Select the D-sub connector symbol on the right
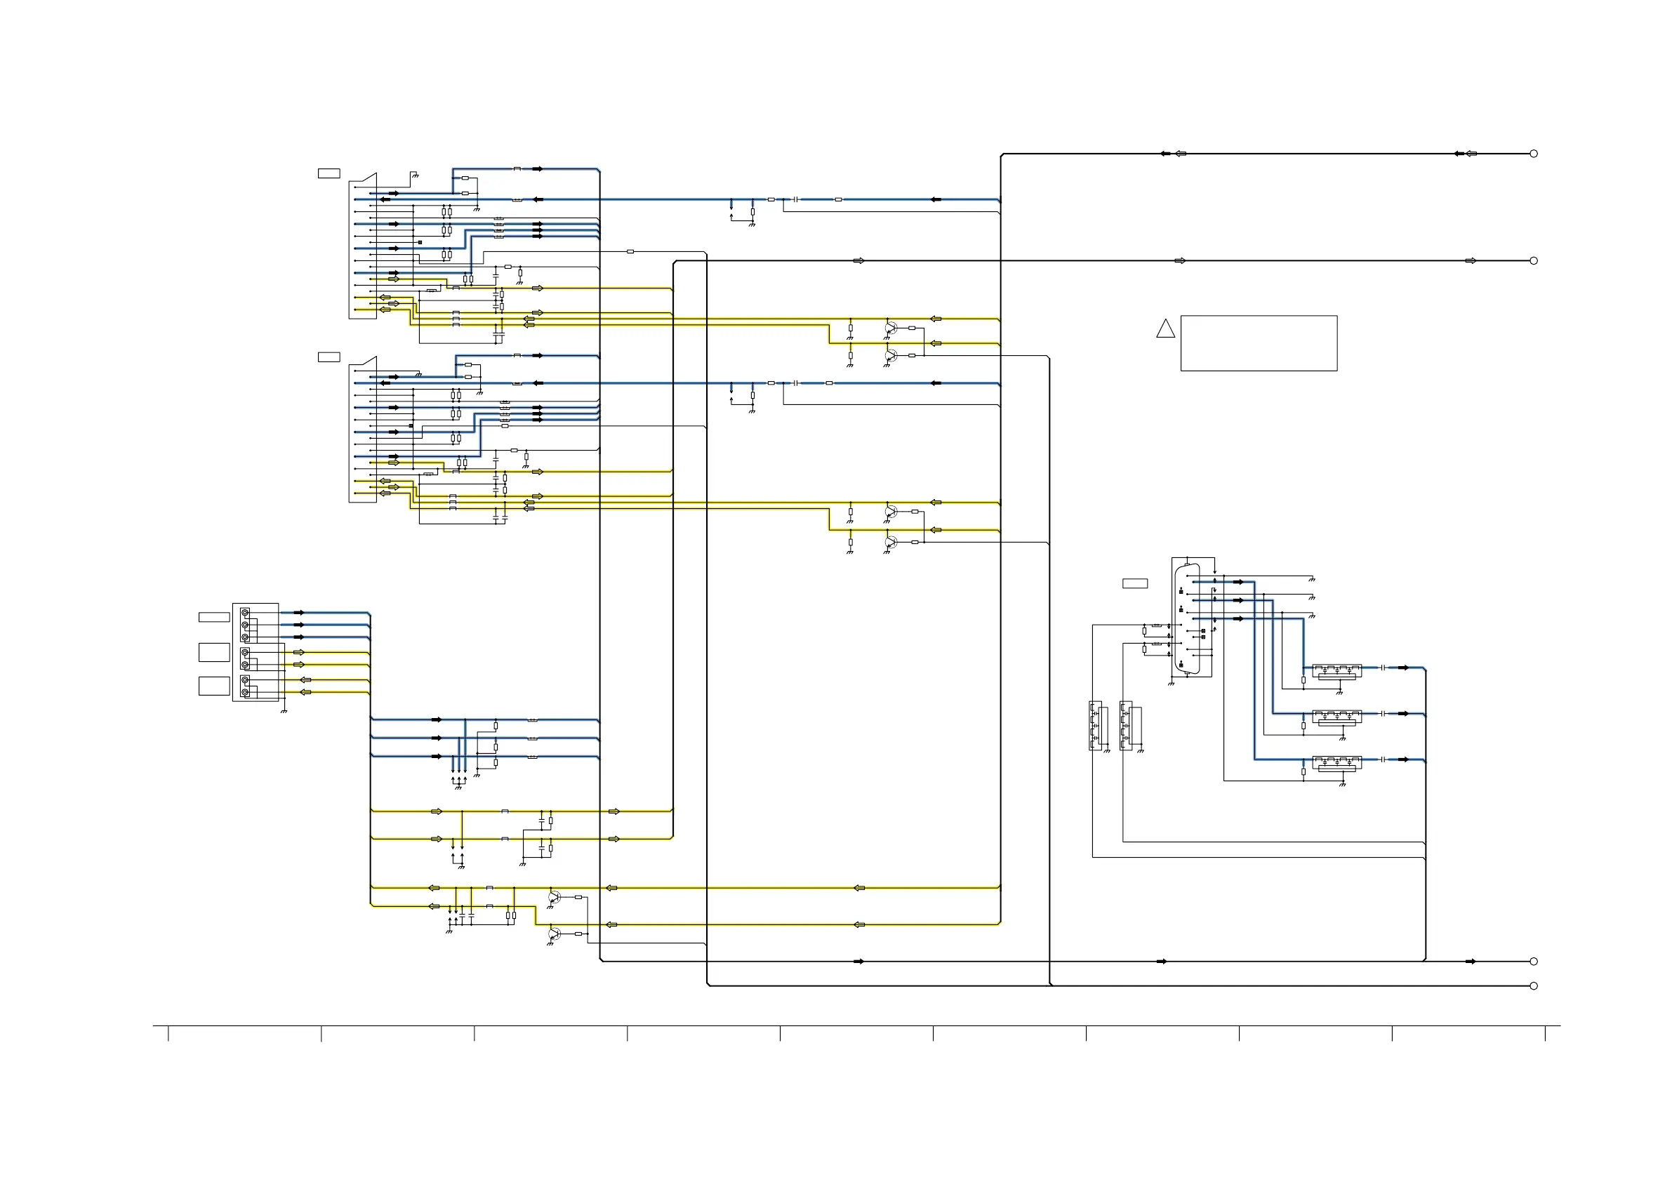1672x1182 pixels. [x=1188, y=619]
